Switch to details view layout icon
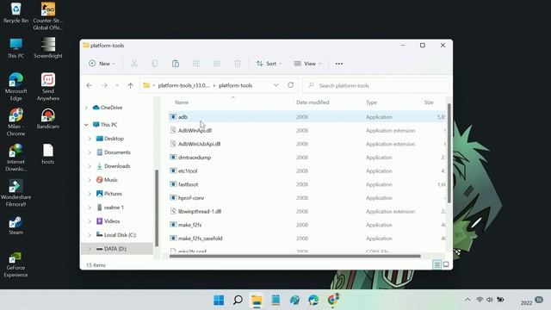 click(436, 264)
